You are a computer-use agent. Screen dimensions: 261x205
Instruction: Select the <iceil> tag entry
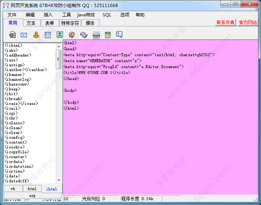point(13,108)
